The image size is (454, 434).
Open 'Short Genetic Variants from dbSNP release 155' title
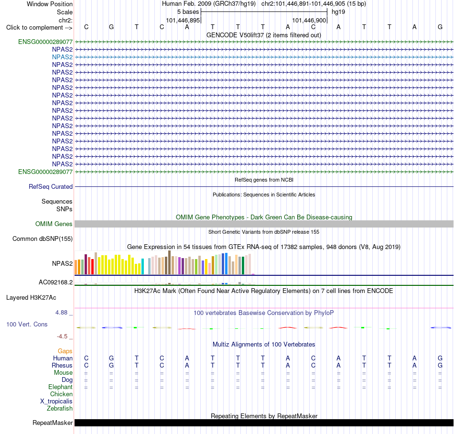coord(264,232)
